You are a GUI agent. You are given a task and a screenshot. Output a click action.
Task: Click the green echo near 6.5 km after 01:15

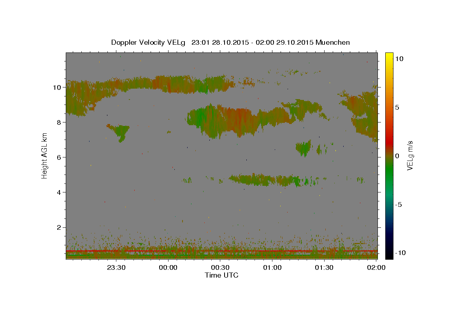[304, 148]
